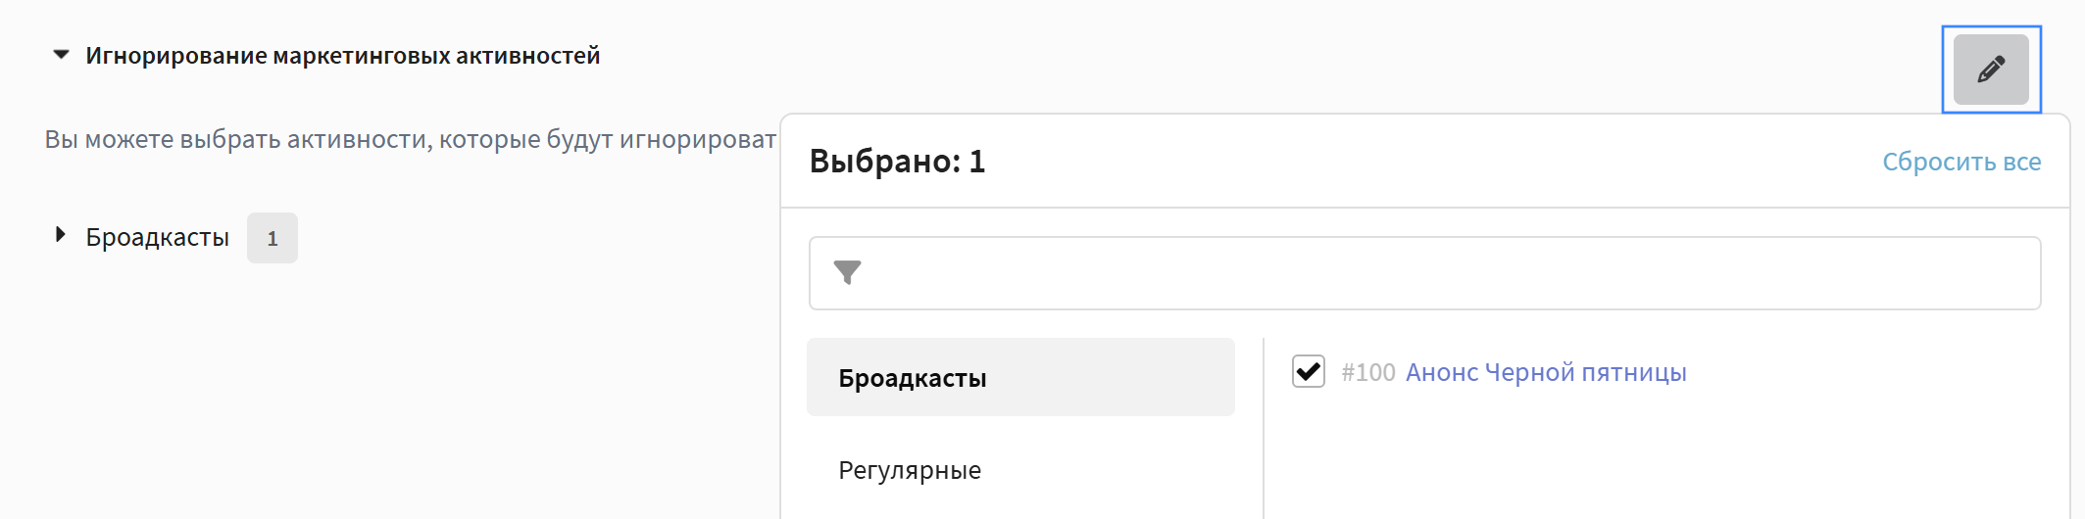Open the Анонс Черной пятницы link
Screen dimensions: 2085x519
tap(1546, 372)
